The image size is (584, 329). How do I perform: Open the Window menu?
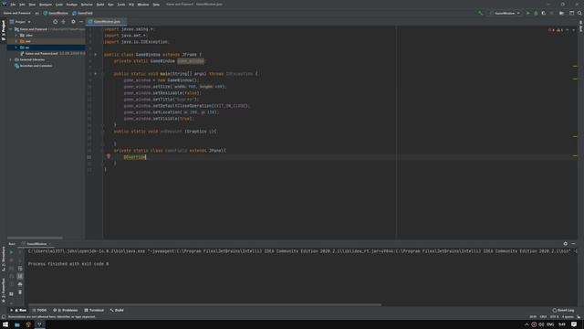tap(143, 5)
